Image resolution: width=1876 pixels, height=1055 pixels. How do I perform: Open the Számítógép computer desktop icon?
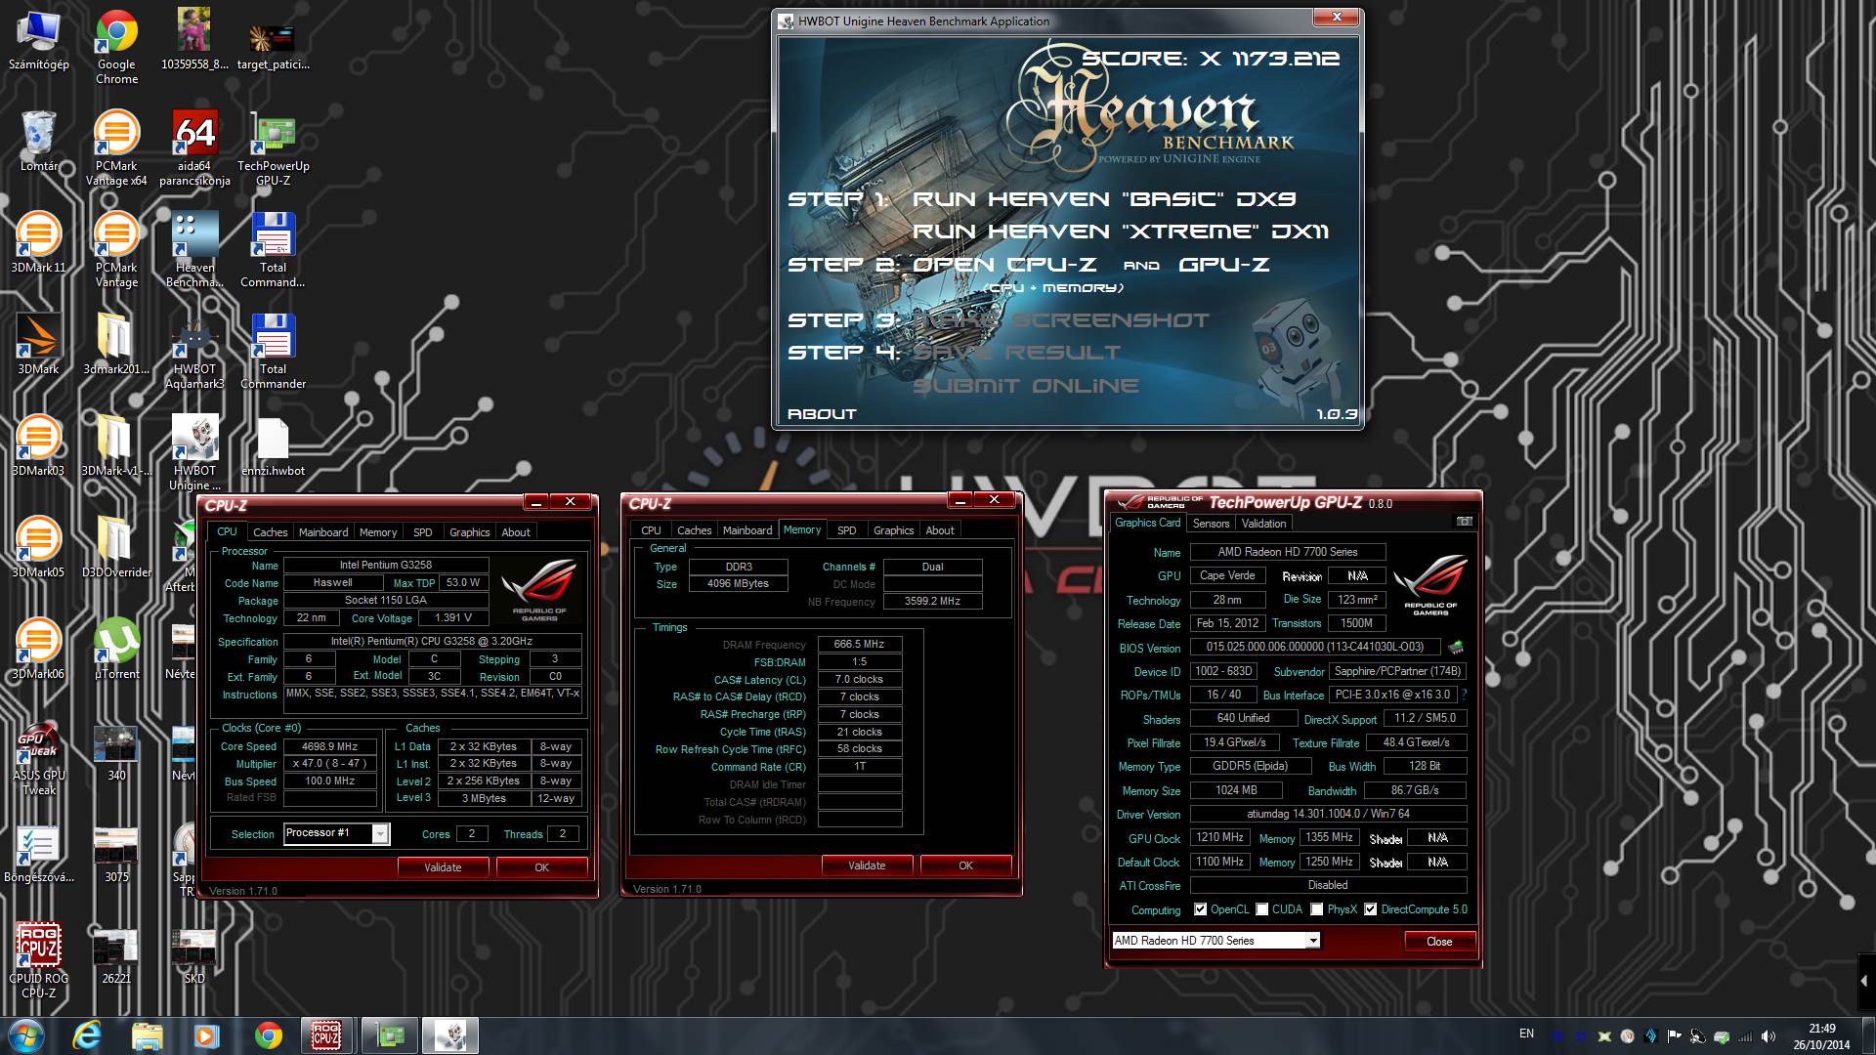point(38,39)
